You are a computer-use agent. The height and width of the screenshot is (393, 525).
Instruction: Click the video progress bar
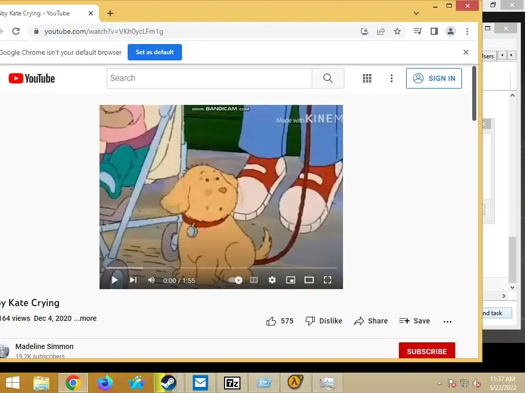click(x=221, y=268)
